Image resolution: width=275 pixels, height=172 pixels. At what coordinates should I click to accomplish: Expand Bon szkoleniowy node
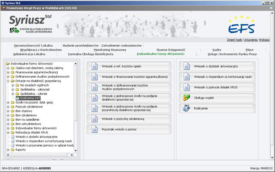(8, 115)
